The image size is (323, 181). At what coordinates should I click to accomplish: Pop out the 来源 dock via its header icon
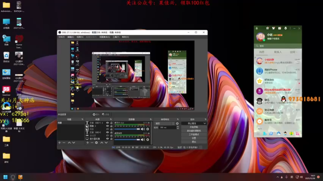coord(111,119)
